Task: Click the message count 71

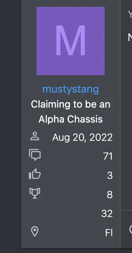Action: tap(108, 156)
